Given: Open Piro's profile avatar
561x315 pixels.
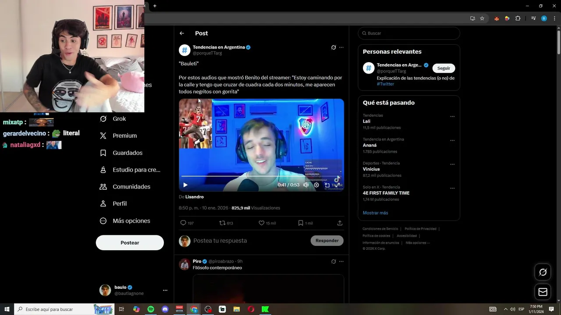Looking at the screenshot, I should click(185, 264).
